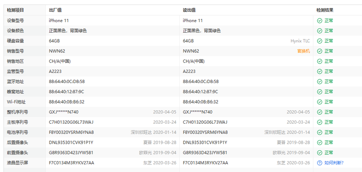Click 夏普 2019-08-28 in the 读出值 column
362x172 pixels.
click(x=294, y=143)
